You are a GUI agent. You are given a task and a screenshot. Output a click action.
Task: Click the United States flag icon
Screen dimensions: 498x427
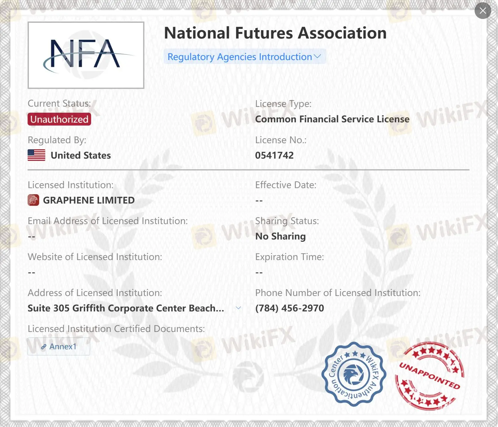point(36,155)
